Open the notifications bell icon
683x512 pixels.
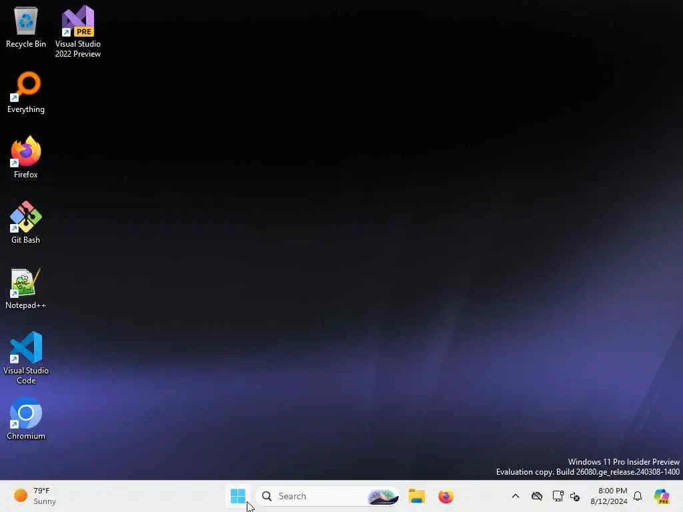click(638, 496)
